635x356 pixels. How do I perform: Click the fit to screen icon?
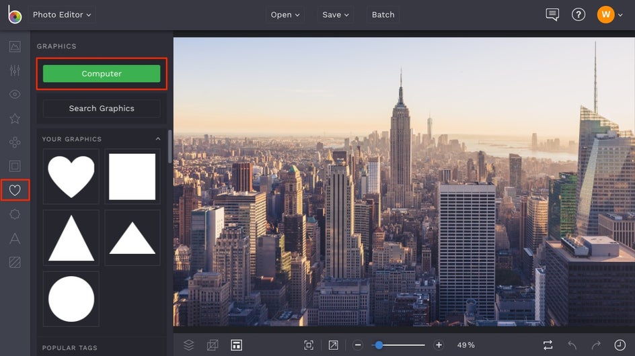309,345
